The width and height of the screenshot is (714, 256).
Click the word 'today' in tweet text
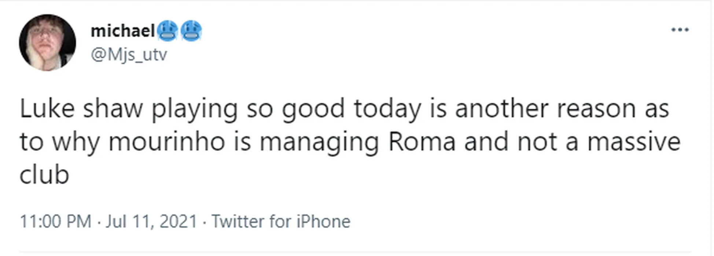point(387,109)
